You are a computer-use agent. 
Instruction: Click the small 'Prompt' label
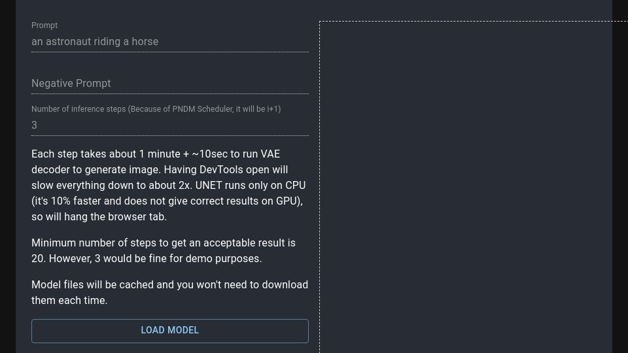(x=44, y=25)
